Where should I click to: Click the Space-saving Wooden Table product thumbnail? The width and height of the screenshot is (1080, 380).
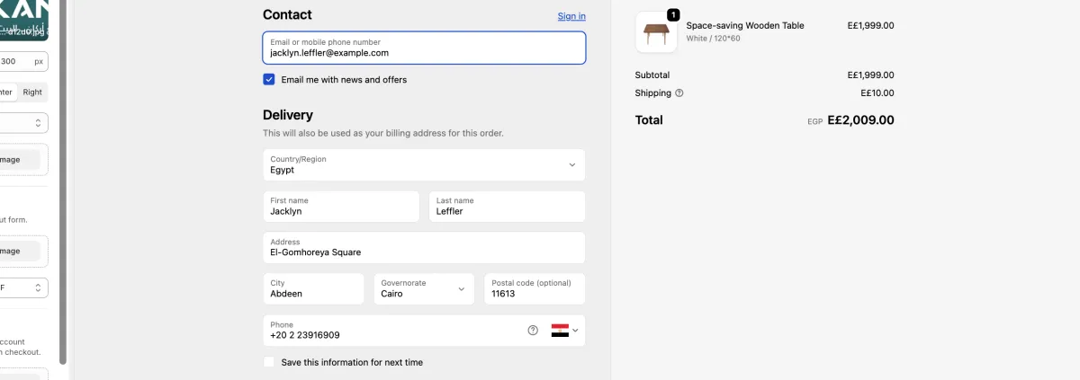click(655, 32)
